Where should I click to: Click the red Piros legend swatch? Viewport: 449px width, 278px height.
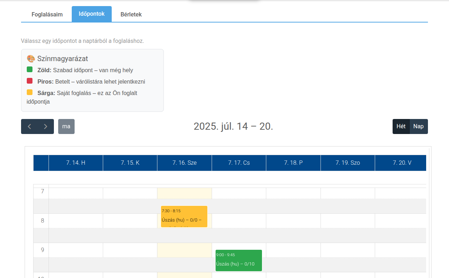30,81
